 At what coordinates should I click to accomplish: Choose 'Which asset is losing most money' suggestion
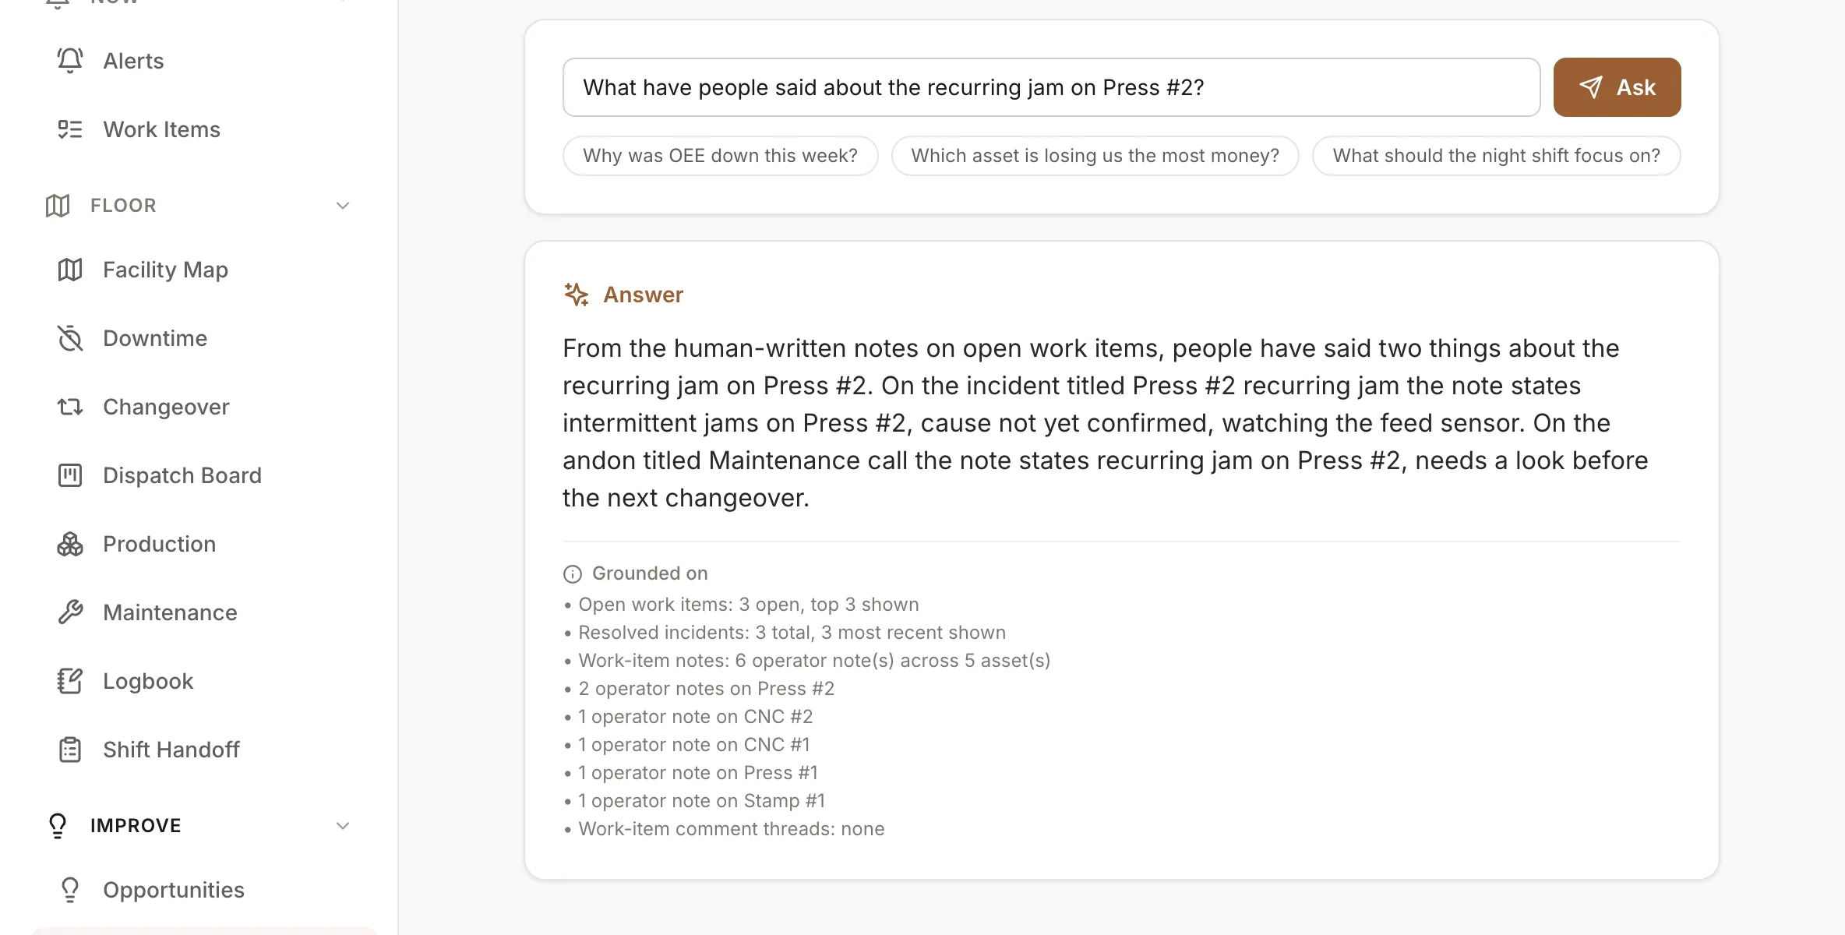[1095, 156]
